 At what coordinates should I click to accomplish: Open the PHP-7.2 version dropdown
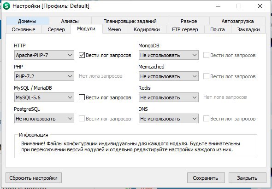[44, 76]
